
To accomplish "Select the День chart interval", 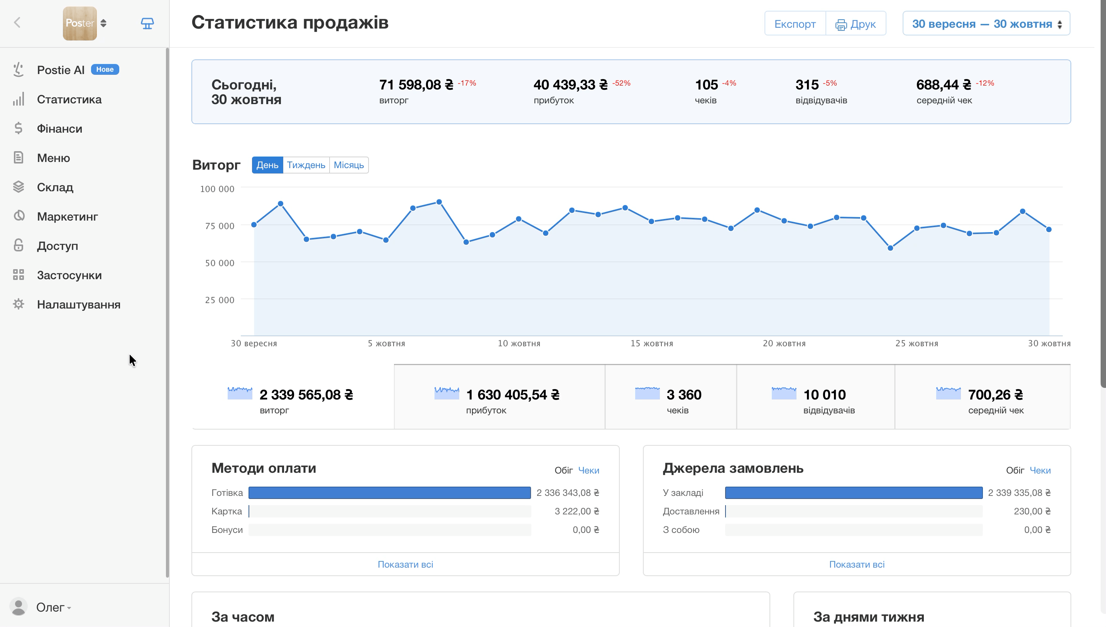I will click(x=267, y=165).
